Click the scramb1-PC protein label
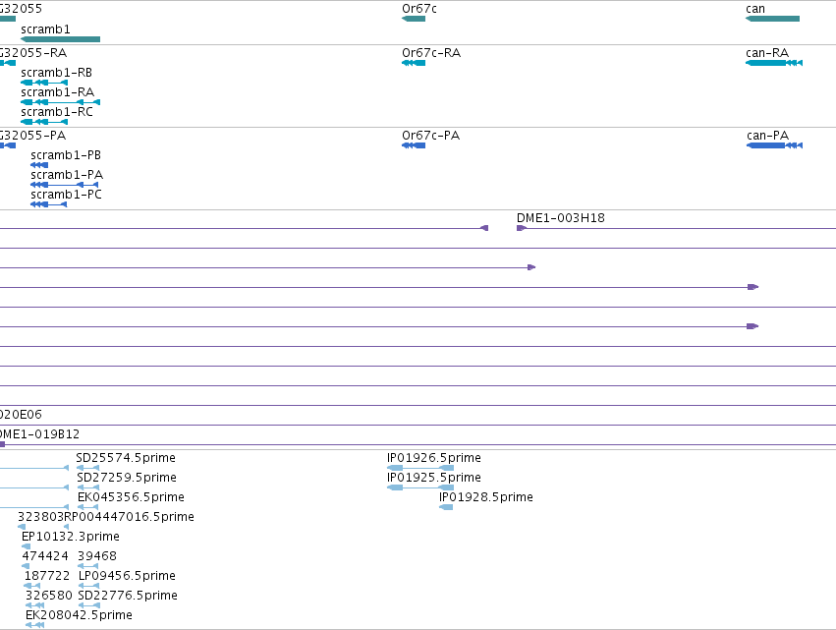 coord(66,195)
